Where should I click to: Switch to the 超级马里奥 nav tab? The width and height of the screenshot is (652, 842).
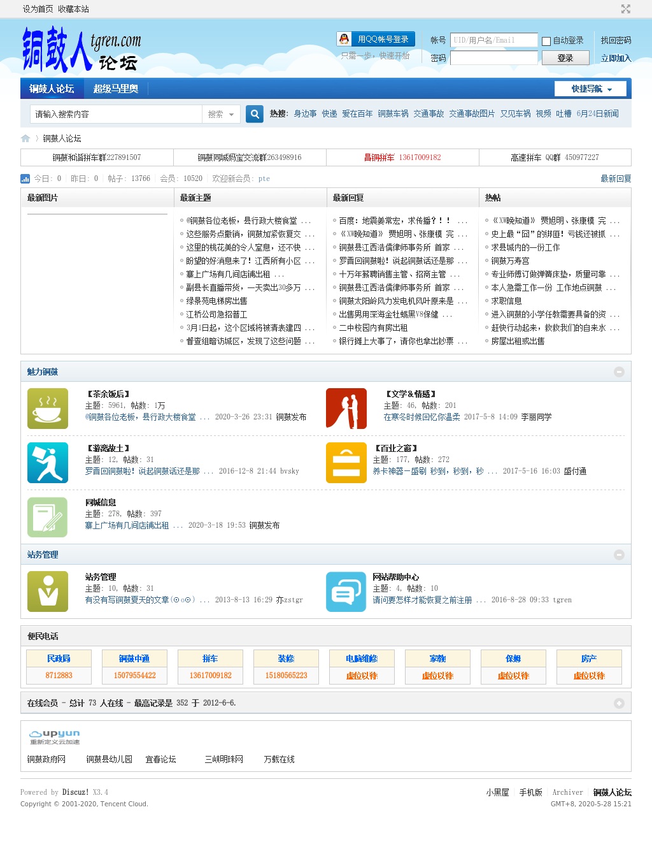[x=115, y=89]
